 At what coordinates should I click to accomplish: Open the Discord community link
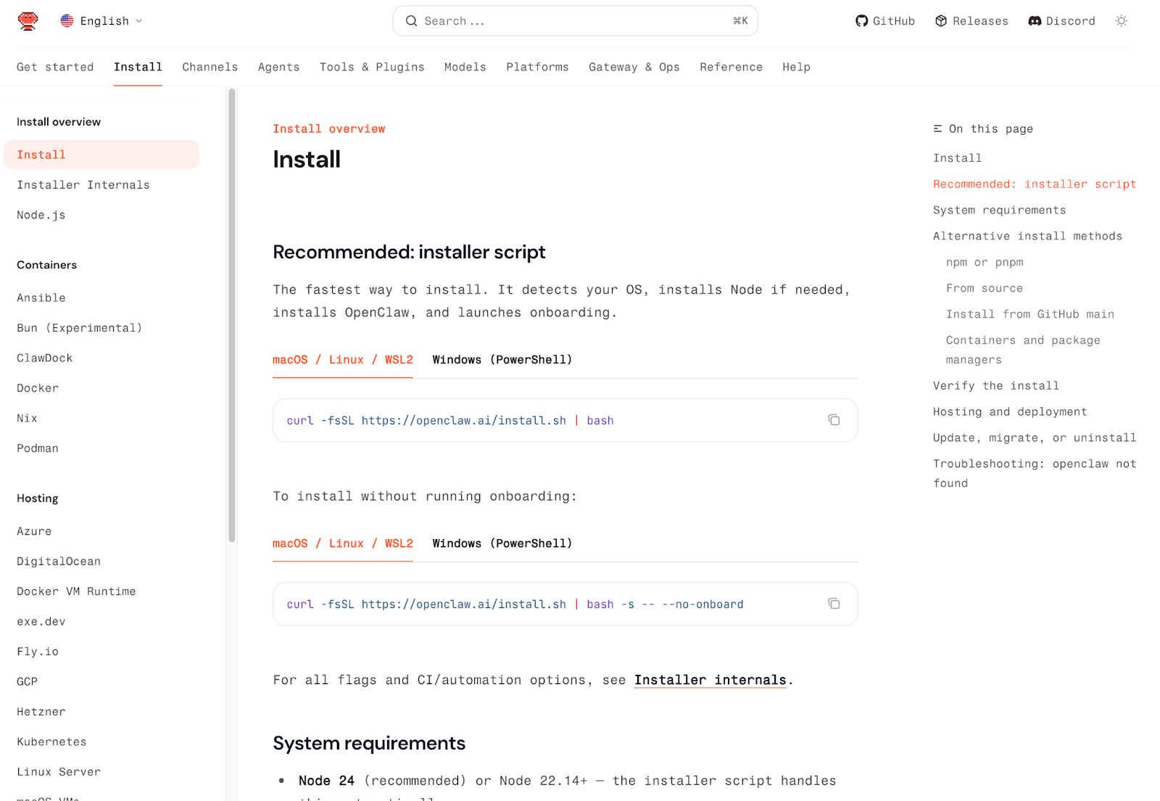pyautogui.click(x=1061, y=21)
